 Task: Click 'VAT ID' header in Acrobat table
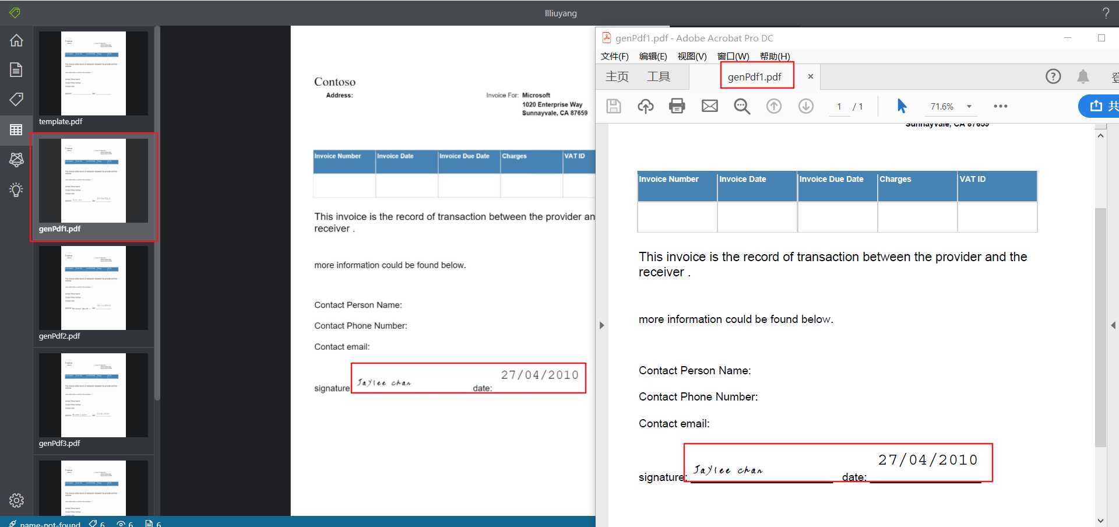pyautogui.click(x=973, y=179)
